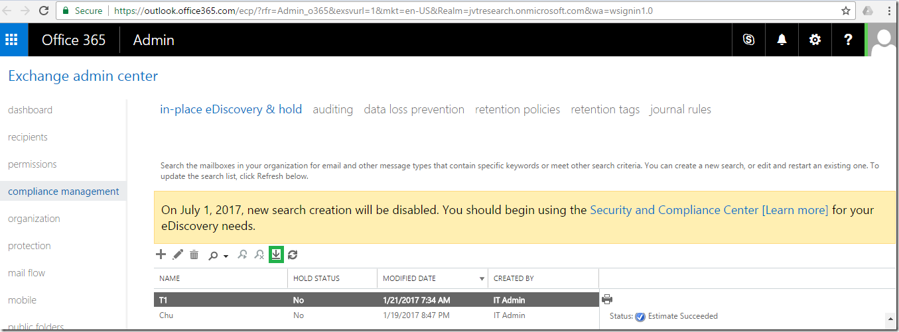The width and height of the screenshot is (899, 332).
Task: Click the Estimate Succeeded status check icon
Action: pyautogui.click(x=640, y=317)
